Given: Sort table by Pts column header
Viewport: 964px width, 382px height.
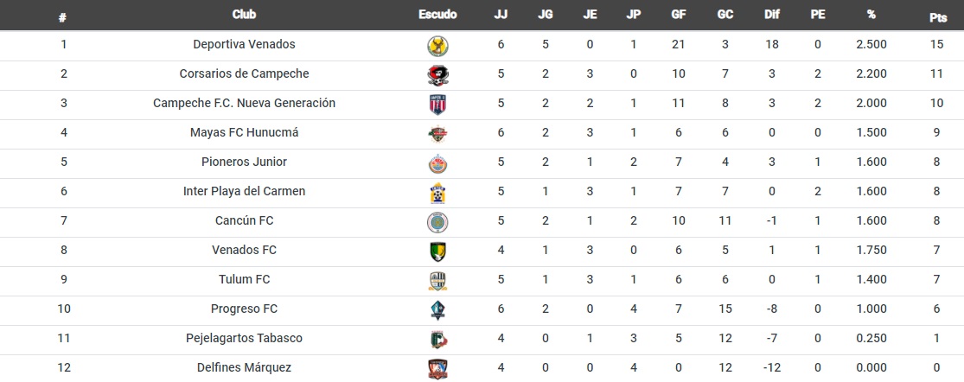Looking at the screenshot, I should 937,18.
